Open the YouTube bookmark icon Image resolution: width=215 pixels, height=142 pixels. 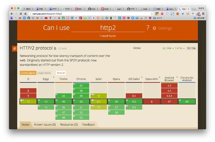click(46, 18)
